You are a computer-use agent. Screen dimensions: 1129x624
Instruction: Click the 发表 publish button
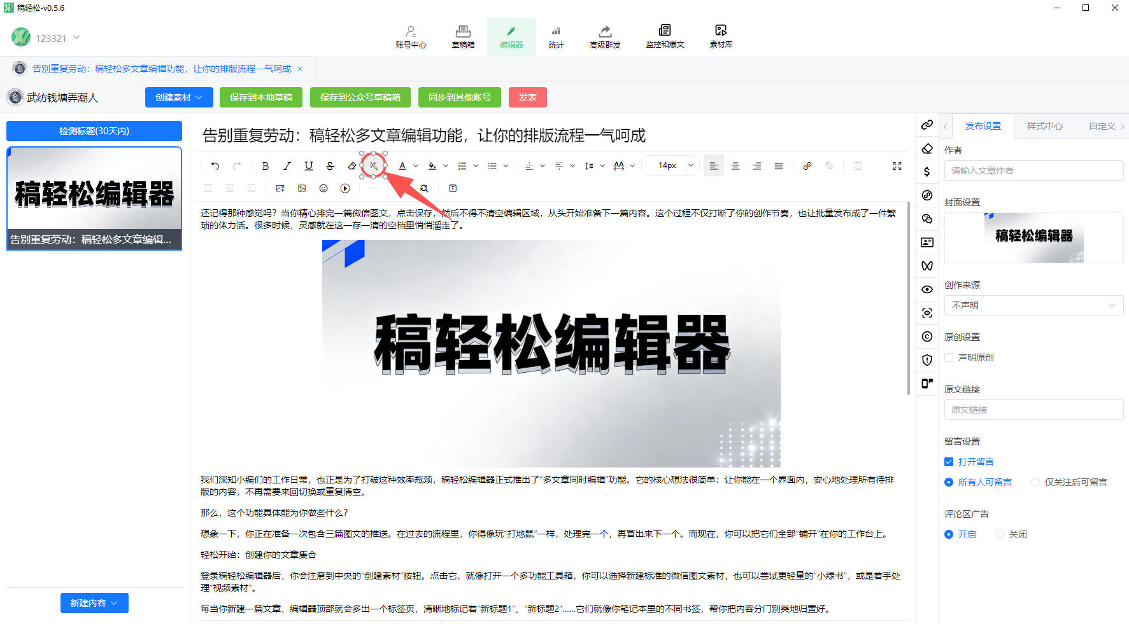pyautogui.click(x=528, y=97)
